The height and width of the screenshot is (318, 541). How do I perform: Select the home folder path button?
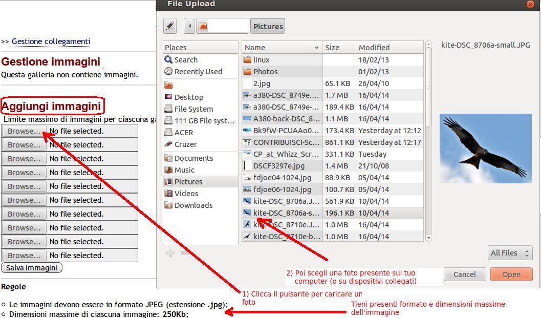[x=222, y=26]
